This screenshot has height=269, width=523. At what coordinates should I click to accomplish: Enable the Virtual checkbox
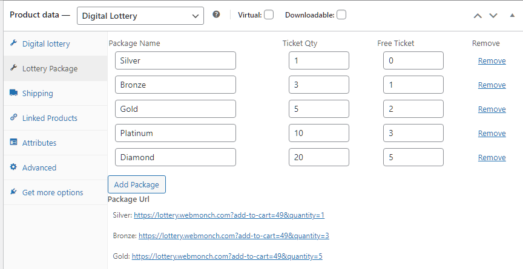click(x=269, y=15)
